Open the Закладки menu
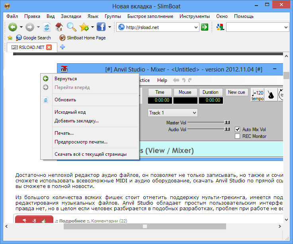293x244 pixels. pyautogui.click(x=71, y=16)
